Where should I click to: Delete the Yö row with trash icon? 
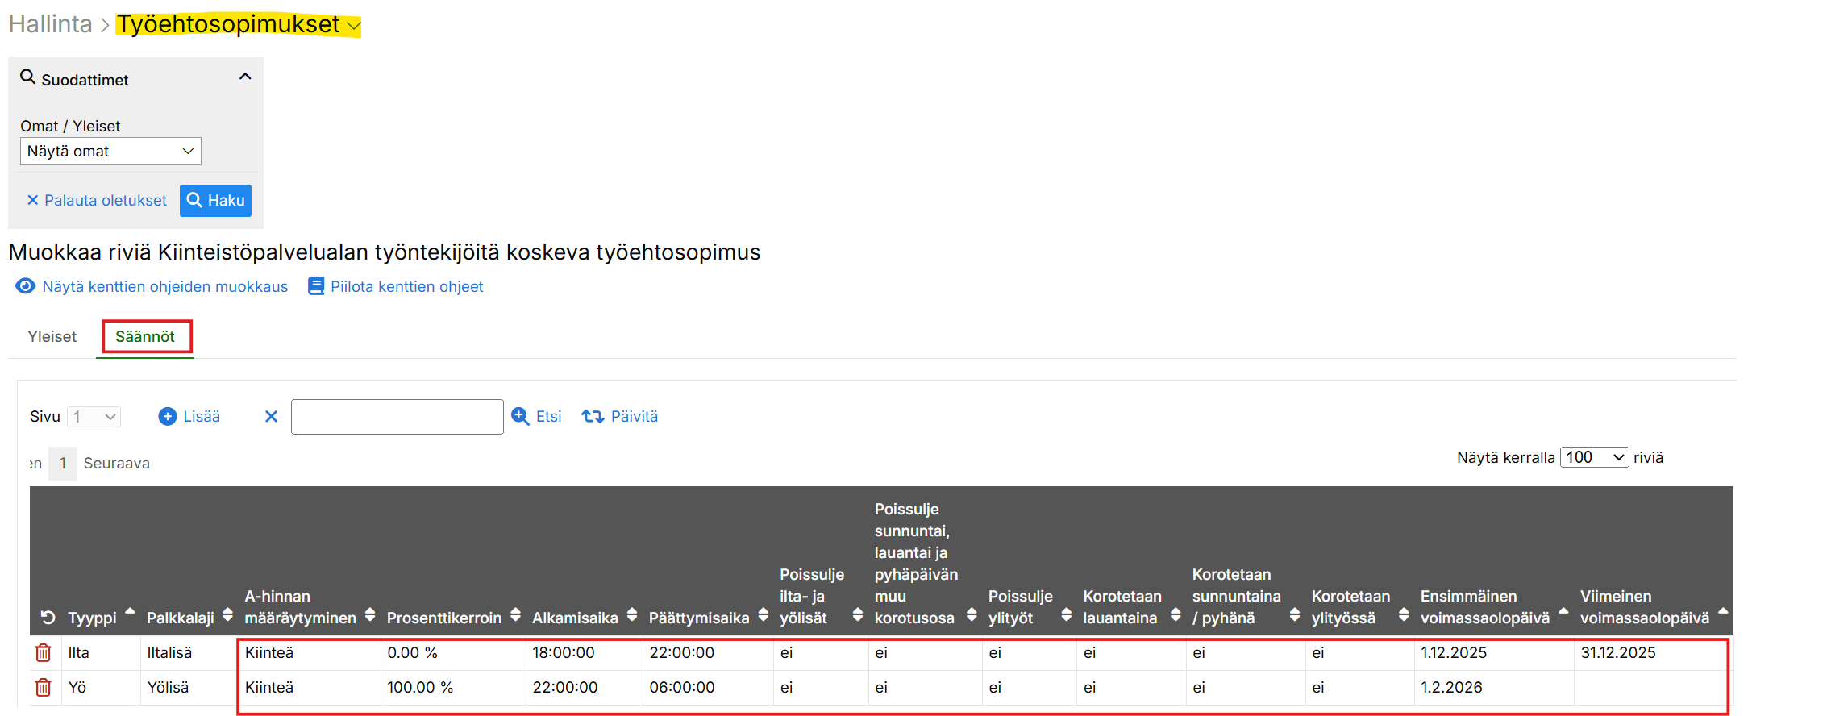pos(44,688)
